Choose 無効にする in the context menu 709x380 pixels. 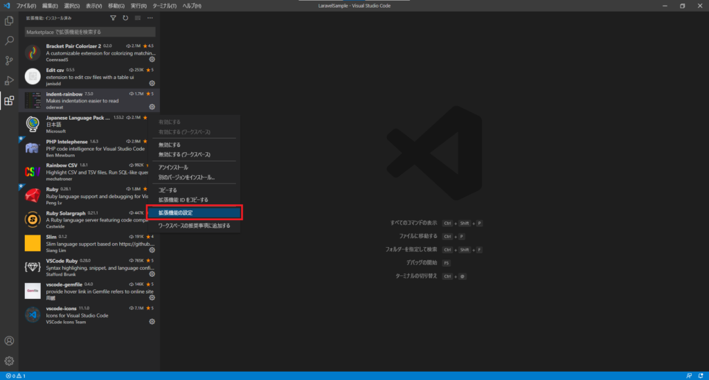click(170, 145)
